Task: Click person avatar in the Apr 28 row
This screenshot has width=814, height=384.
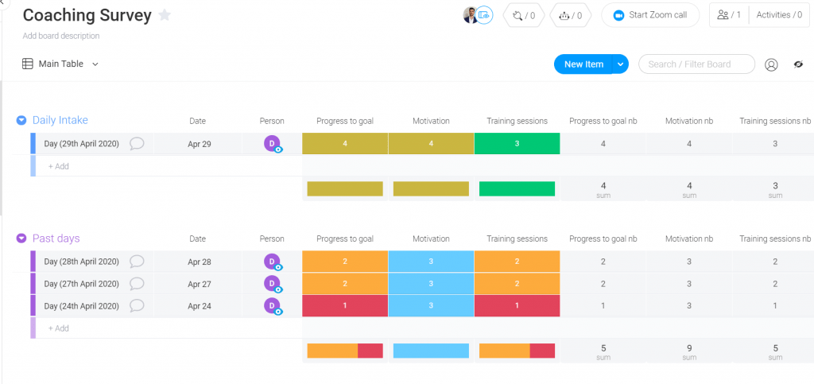Action: (272, 262)
